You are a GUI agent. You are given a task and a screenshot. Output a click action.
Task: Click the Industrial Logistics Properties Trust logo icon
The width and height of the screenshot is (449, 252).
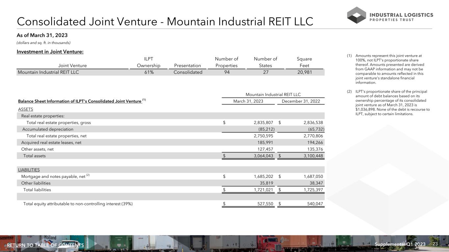point(357,15)
